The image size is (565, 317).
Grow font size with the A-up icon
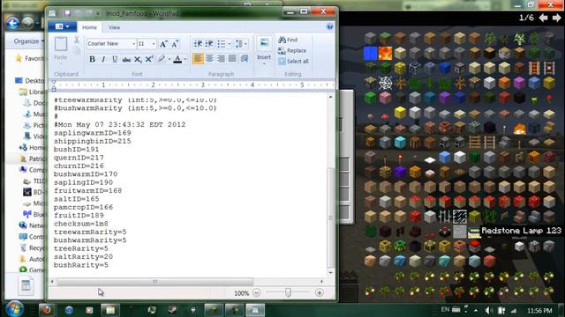point(163,44)
